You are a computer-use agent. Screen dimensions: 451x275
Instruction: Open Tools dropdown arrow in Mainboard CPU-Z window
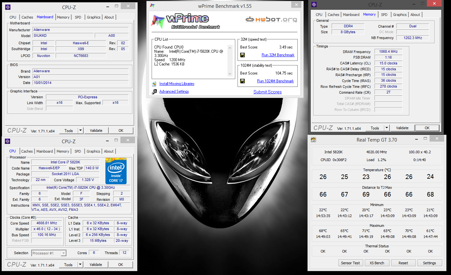pyautogui.click(x=81, y=131)
